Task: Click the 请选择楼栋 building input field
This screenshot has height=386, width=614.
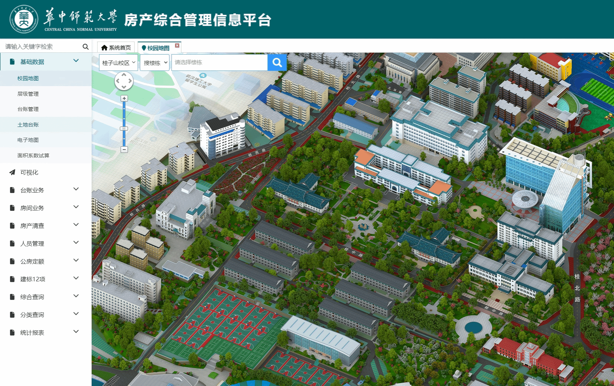Action: [219, 62]
